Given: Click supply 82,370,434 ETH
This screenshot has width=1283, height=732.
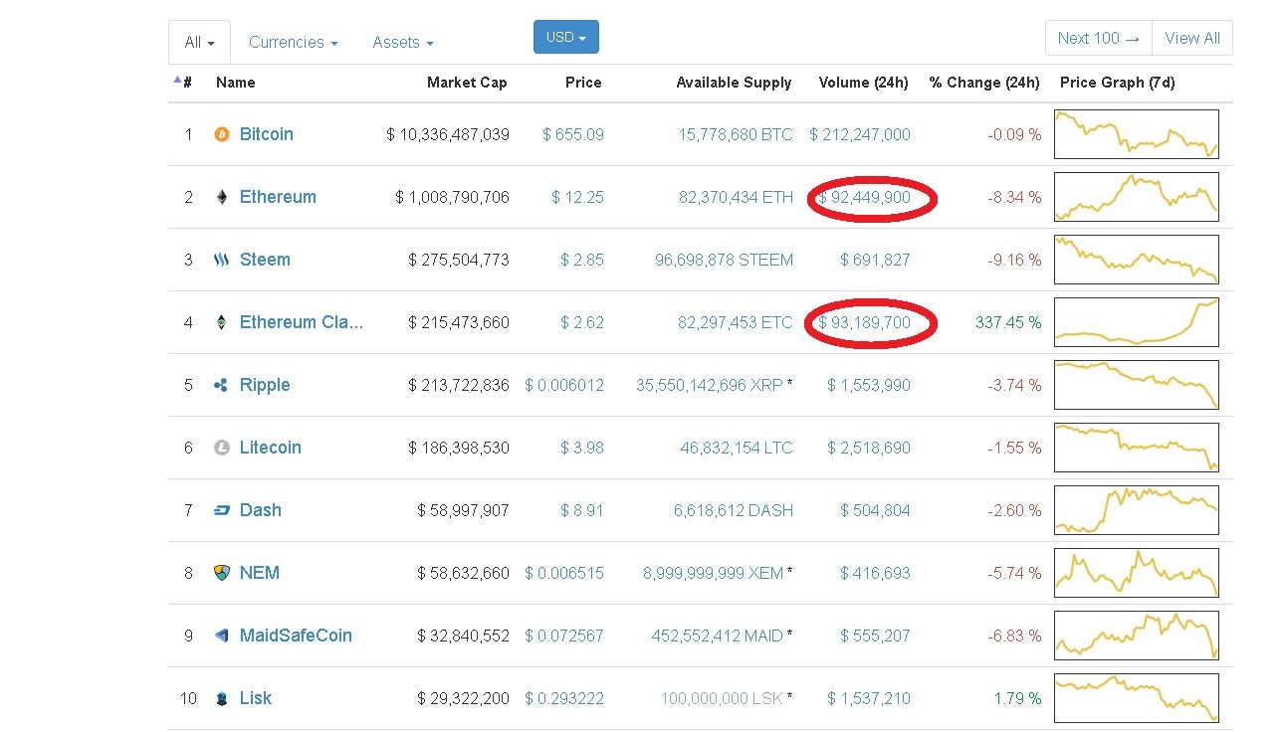Looking at the screenshot, I should coord(736,197).
